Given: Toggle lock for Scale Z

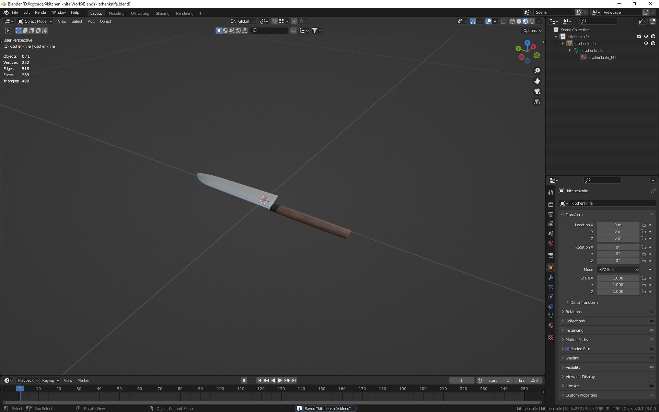Looking at the screenshot, I should pyautogui.click(x=643, y=292).
